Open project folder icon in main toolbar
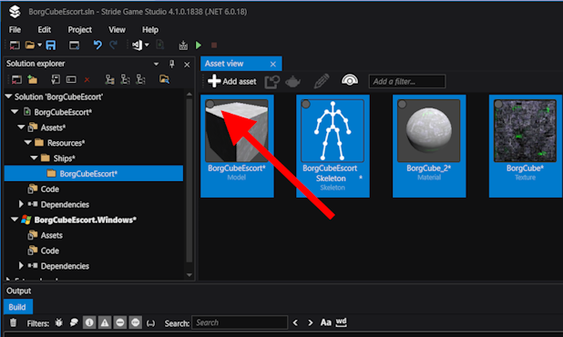The width and height of the screenshot is (563, 337). tap(30, 46)
